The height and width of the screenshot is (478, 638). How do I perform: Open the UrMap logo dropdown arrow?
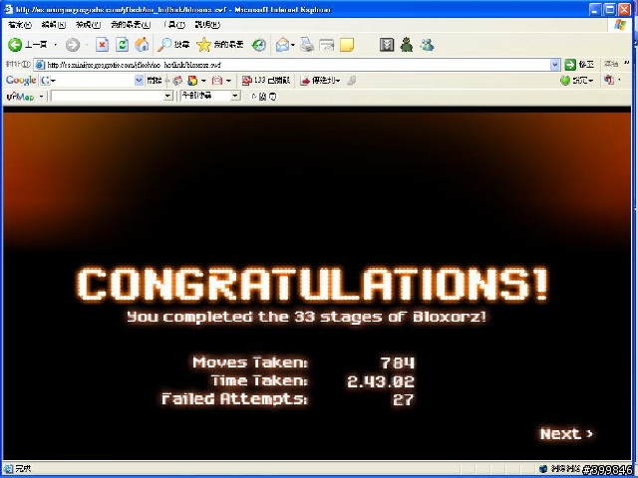click(x=41, y=97)
